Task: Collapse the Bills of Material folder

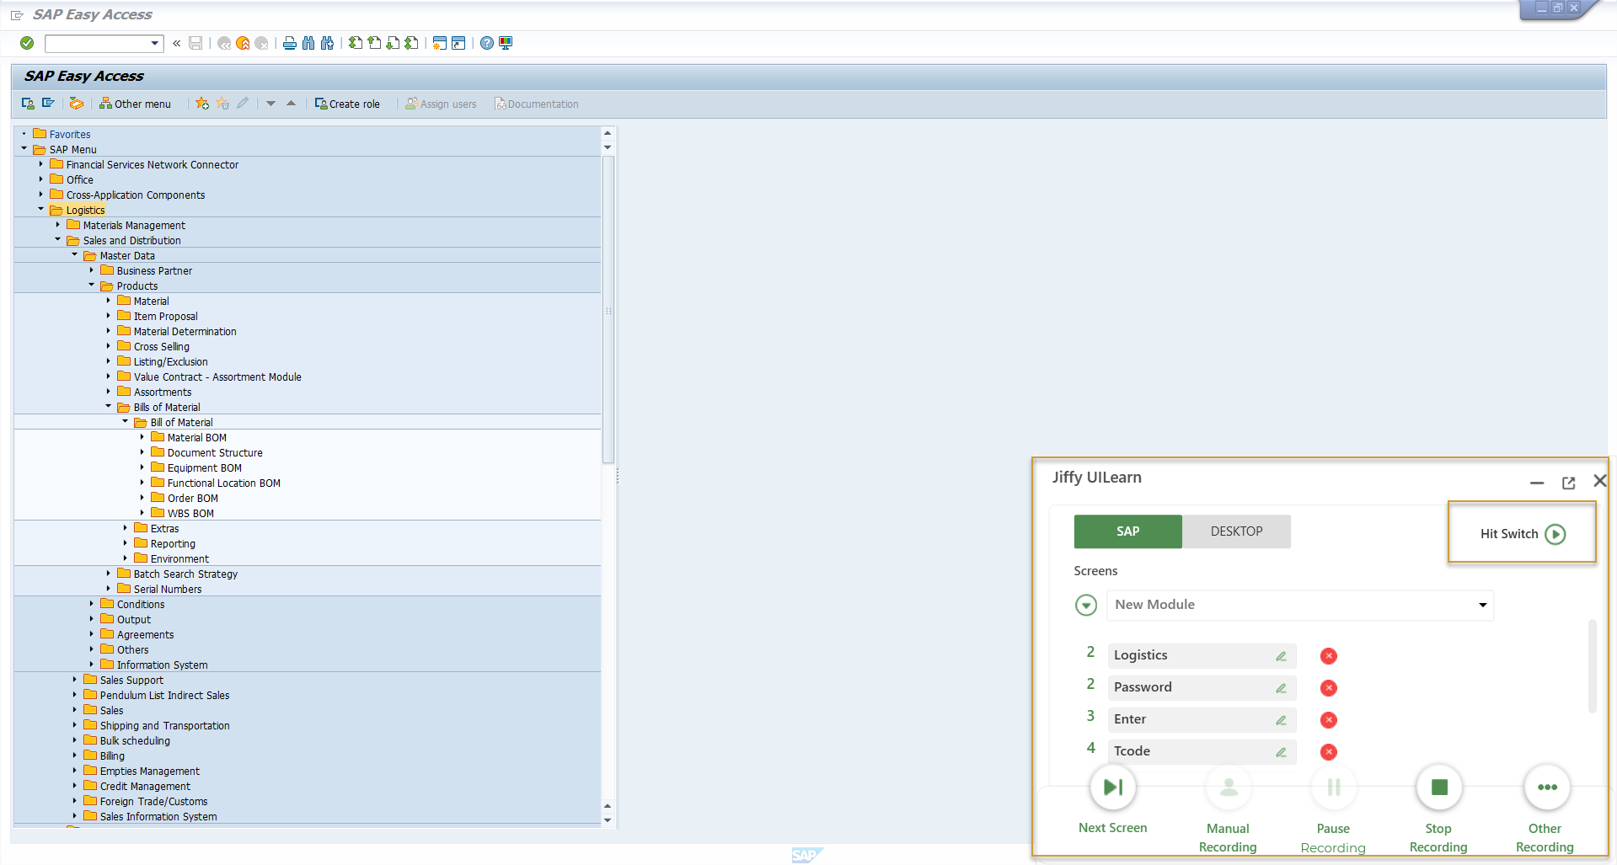Action: (107, 406)
